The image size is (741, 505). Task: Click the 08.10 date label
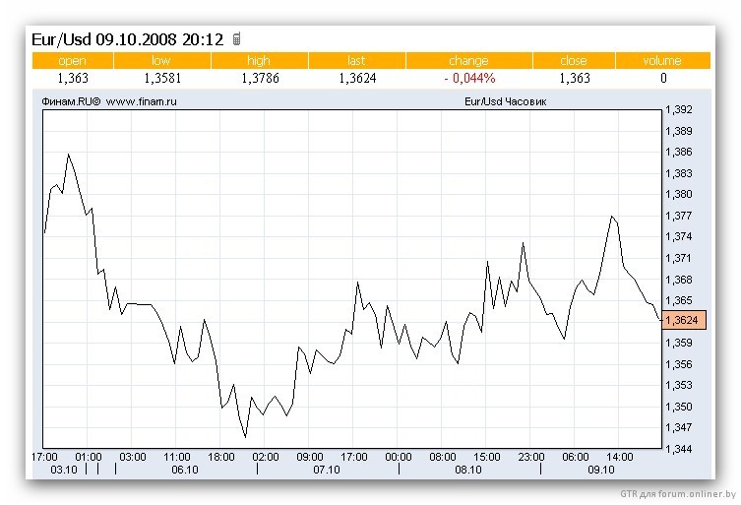468,470
